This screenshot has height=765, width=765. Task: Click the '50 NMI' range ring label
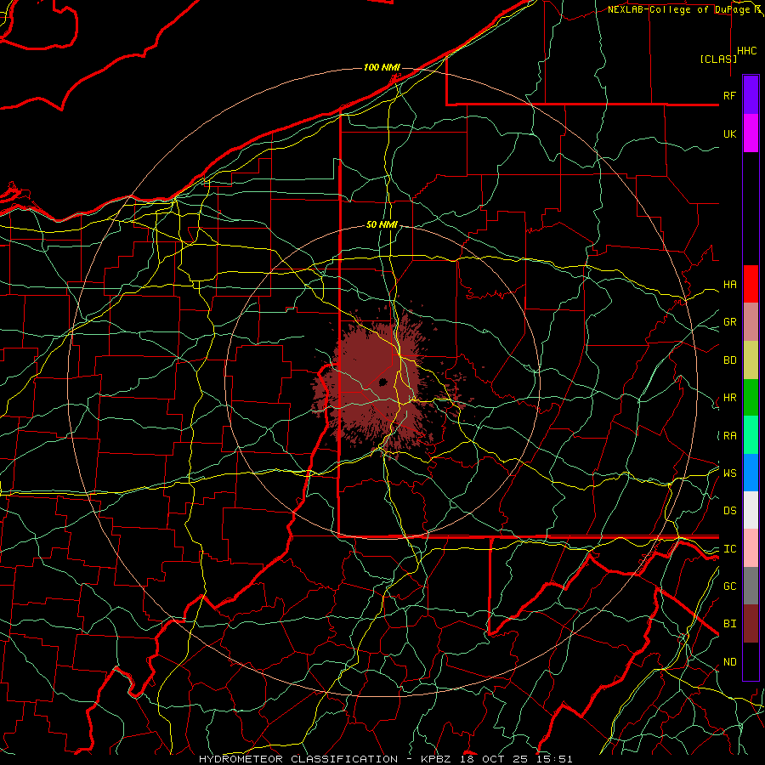382,224
